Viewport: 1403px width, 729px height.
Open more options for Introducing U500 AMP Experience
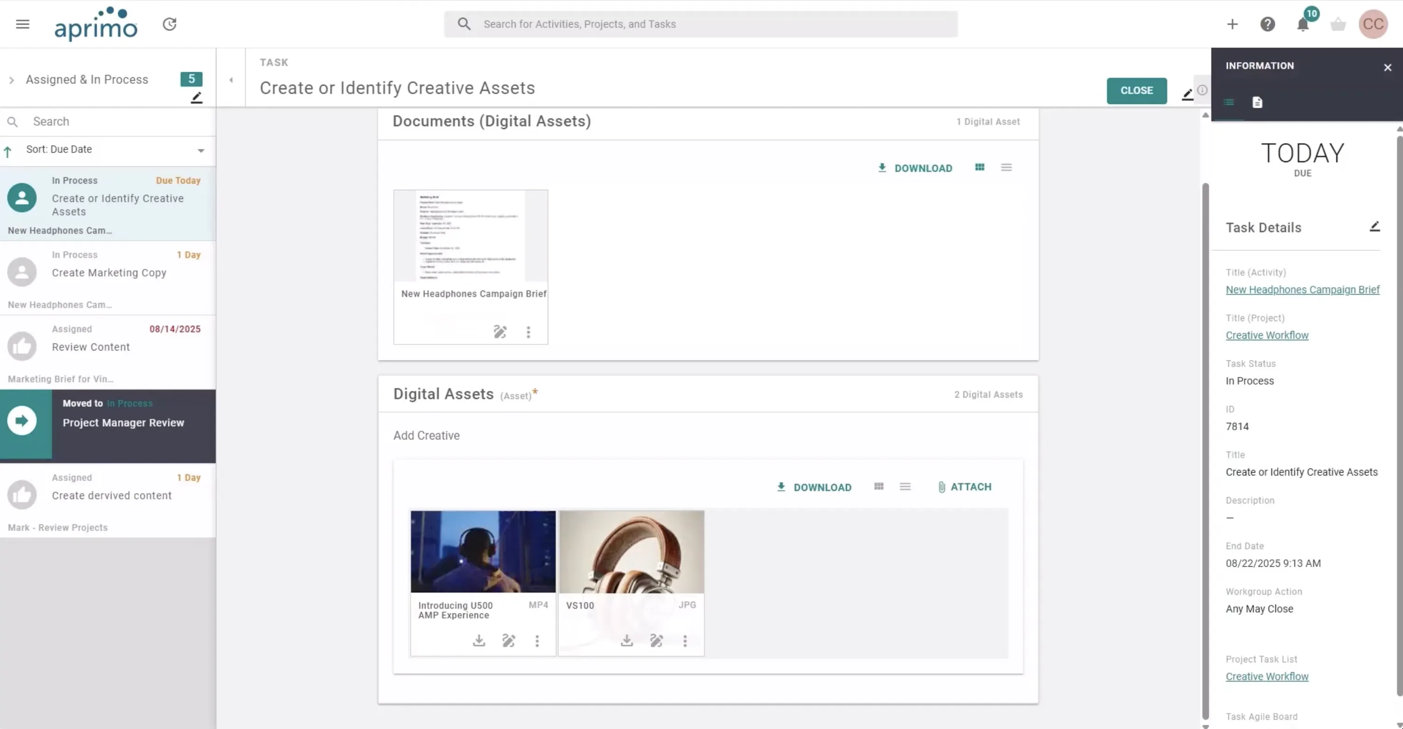pyautogui.click(x=536, y=641)
